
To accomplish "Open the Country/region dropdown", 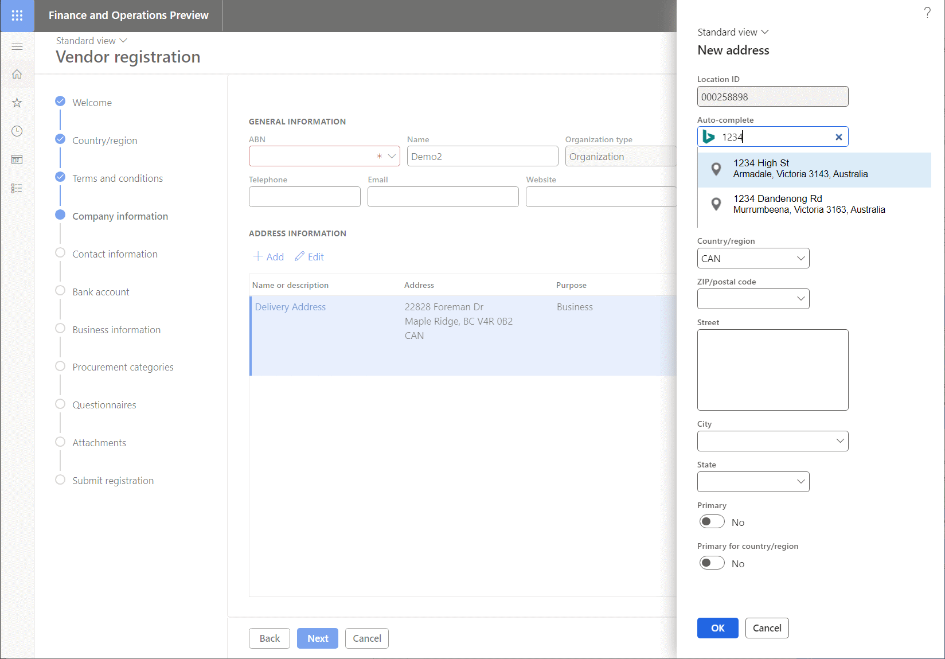I will [801, 258].
